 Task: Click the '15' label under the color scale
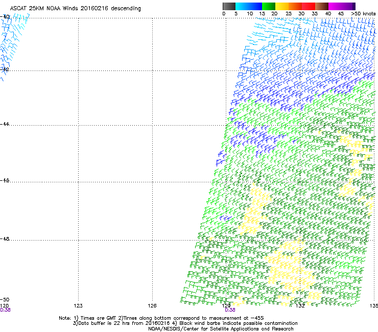(262, 14)
